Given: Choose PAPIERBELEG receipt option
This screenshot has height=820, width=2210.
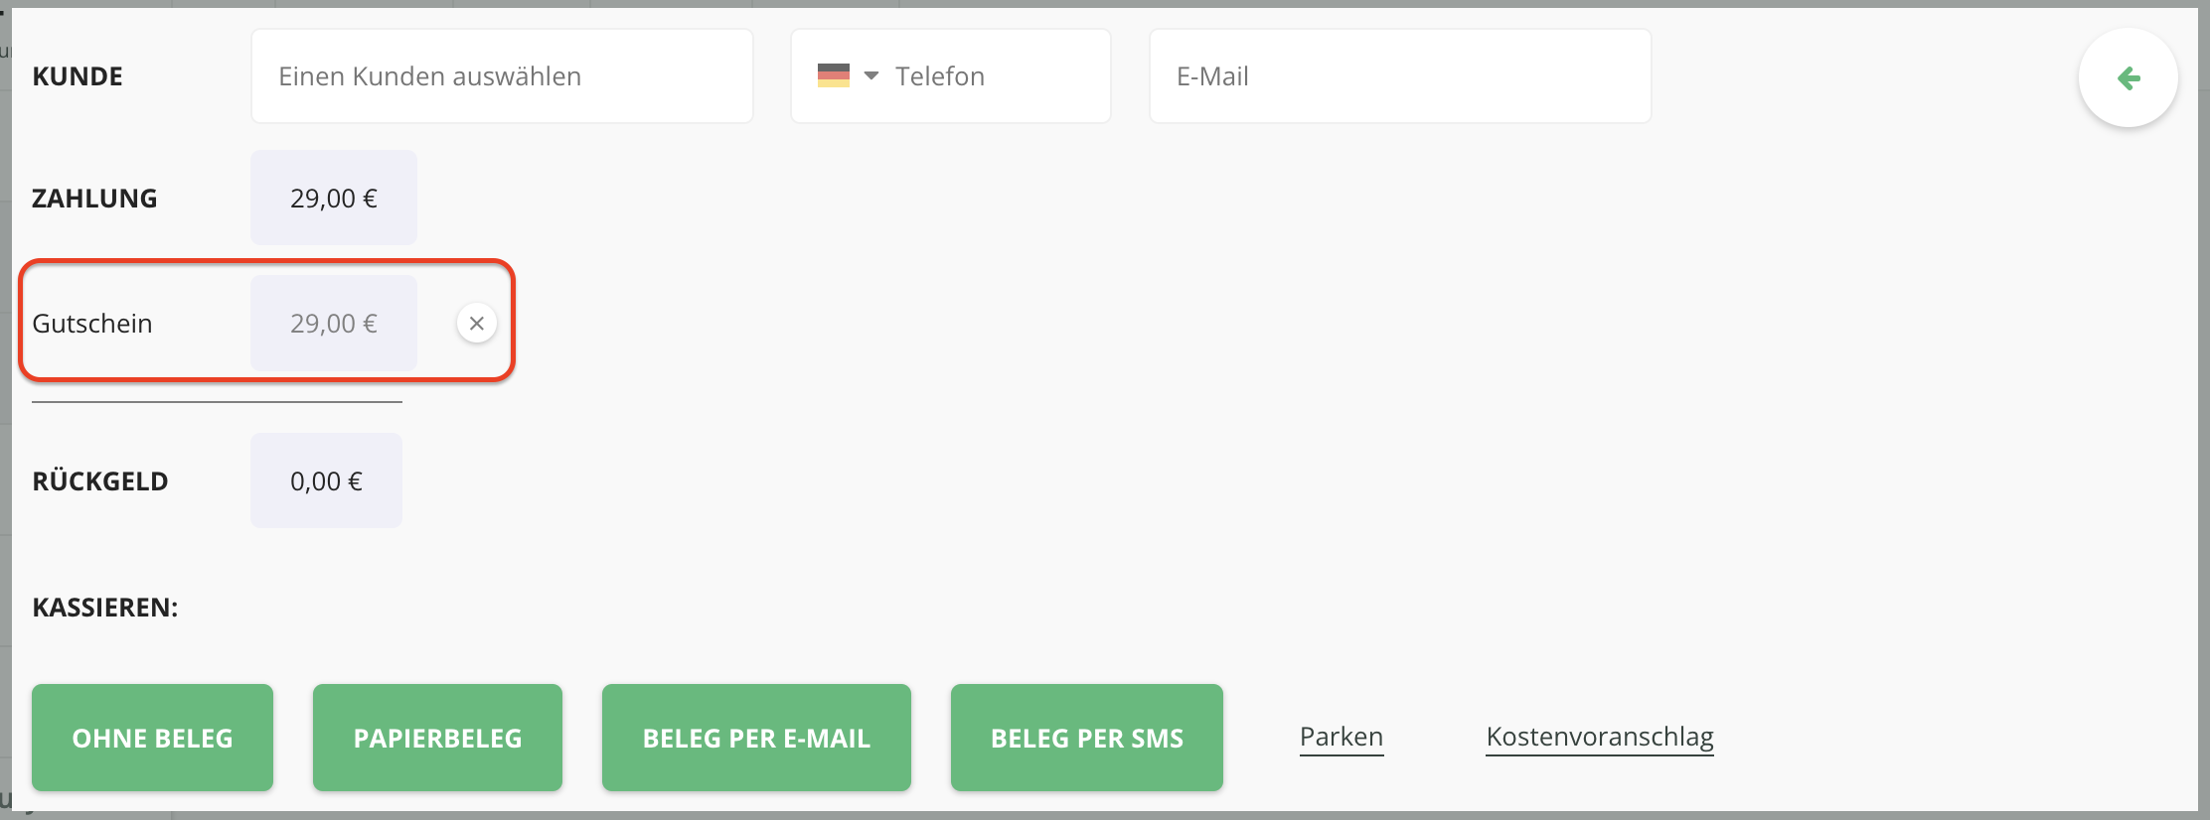Looking at the screenshot, I should tap(437, 738).
